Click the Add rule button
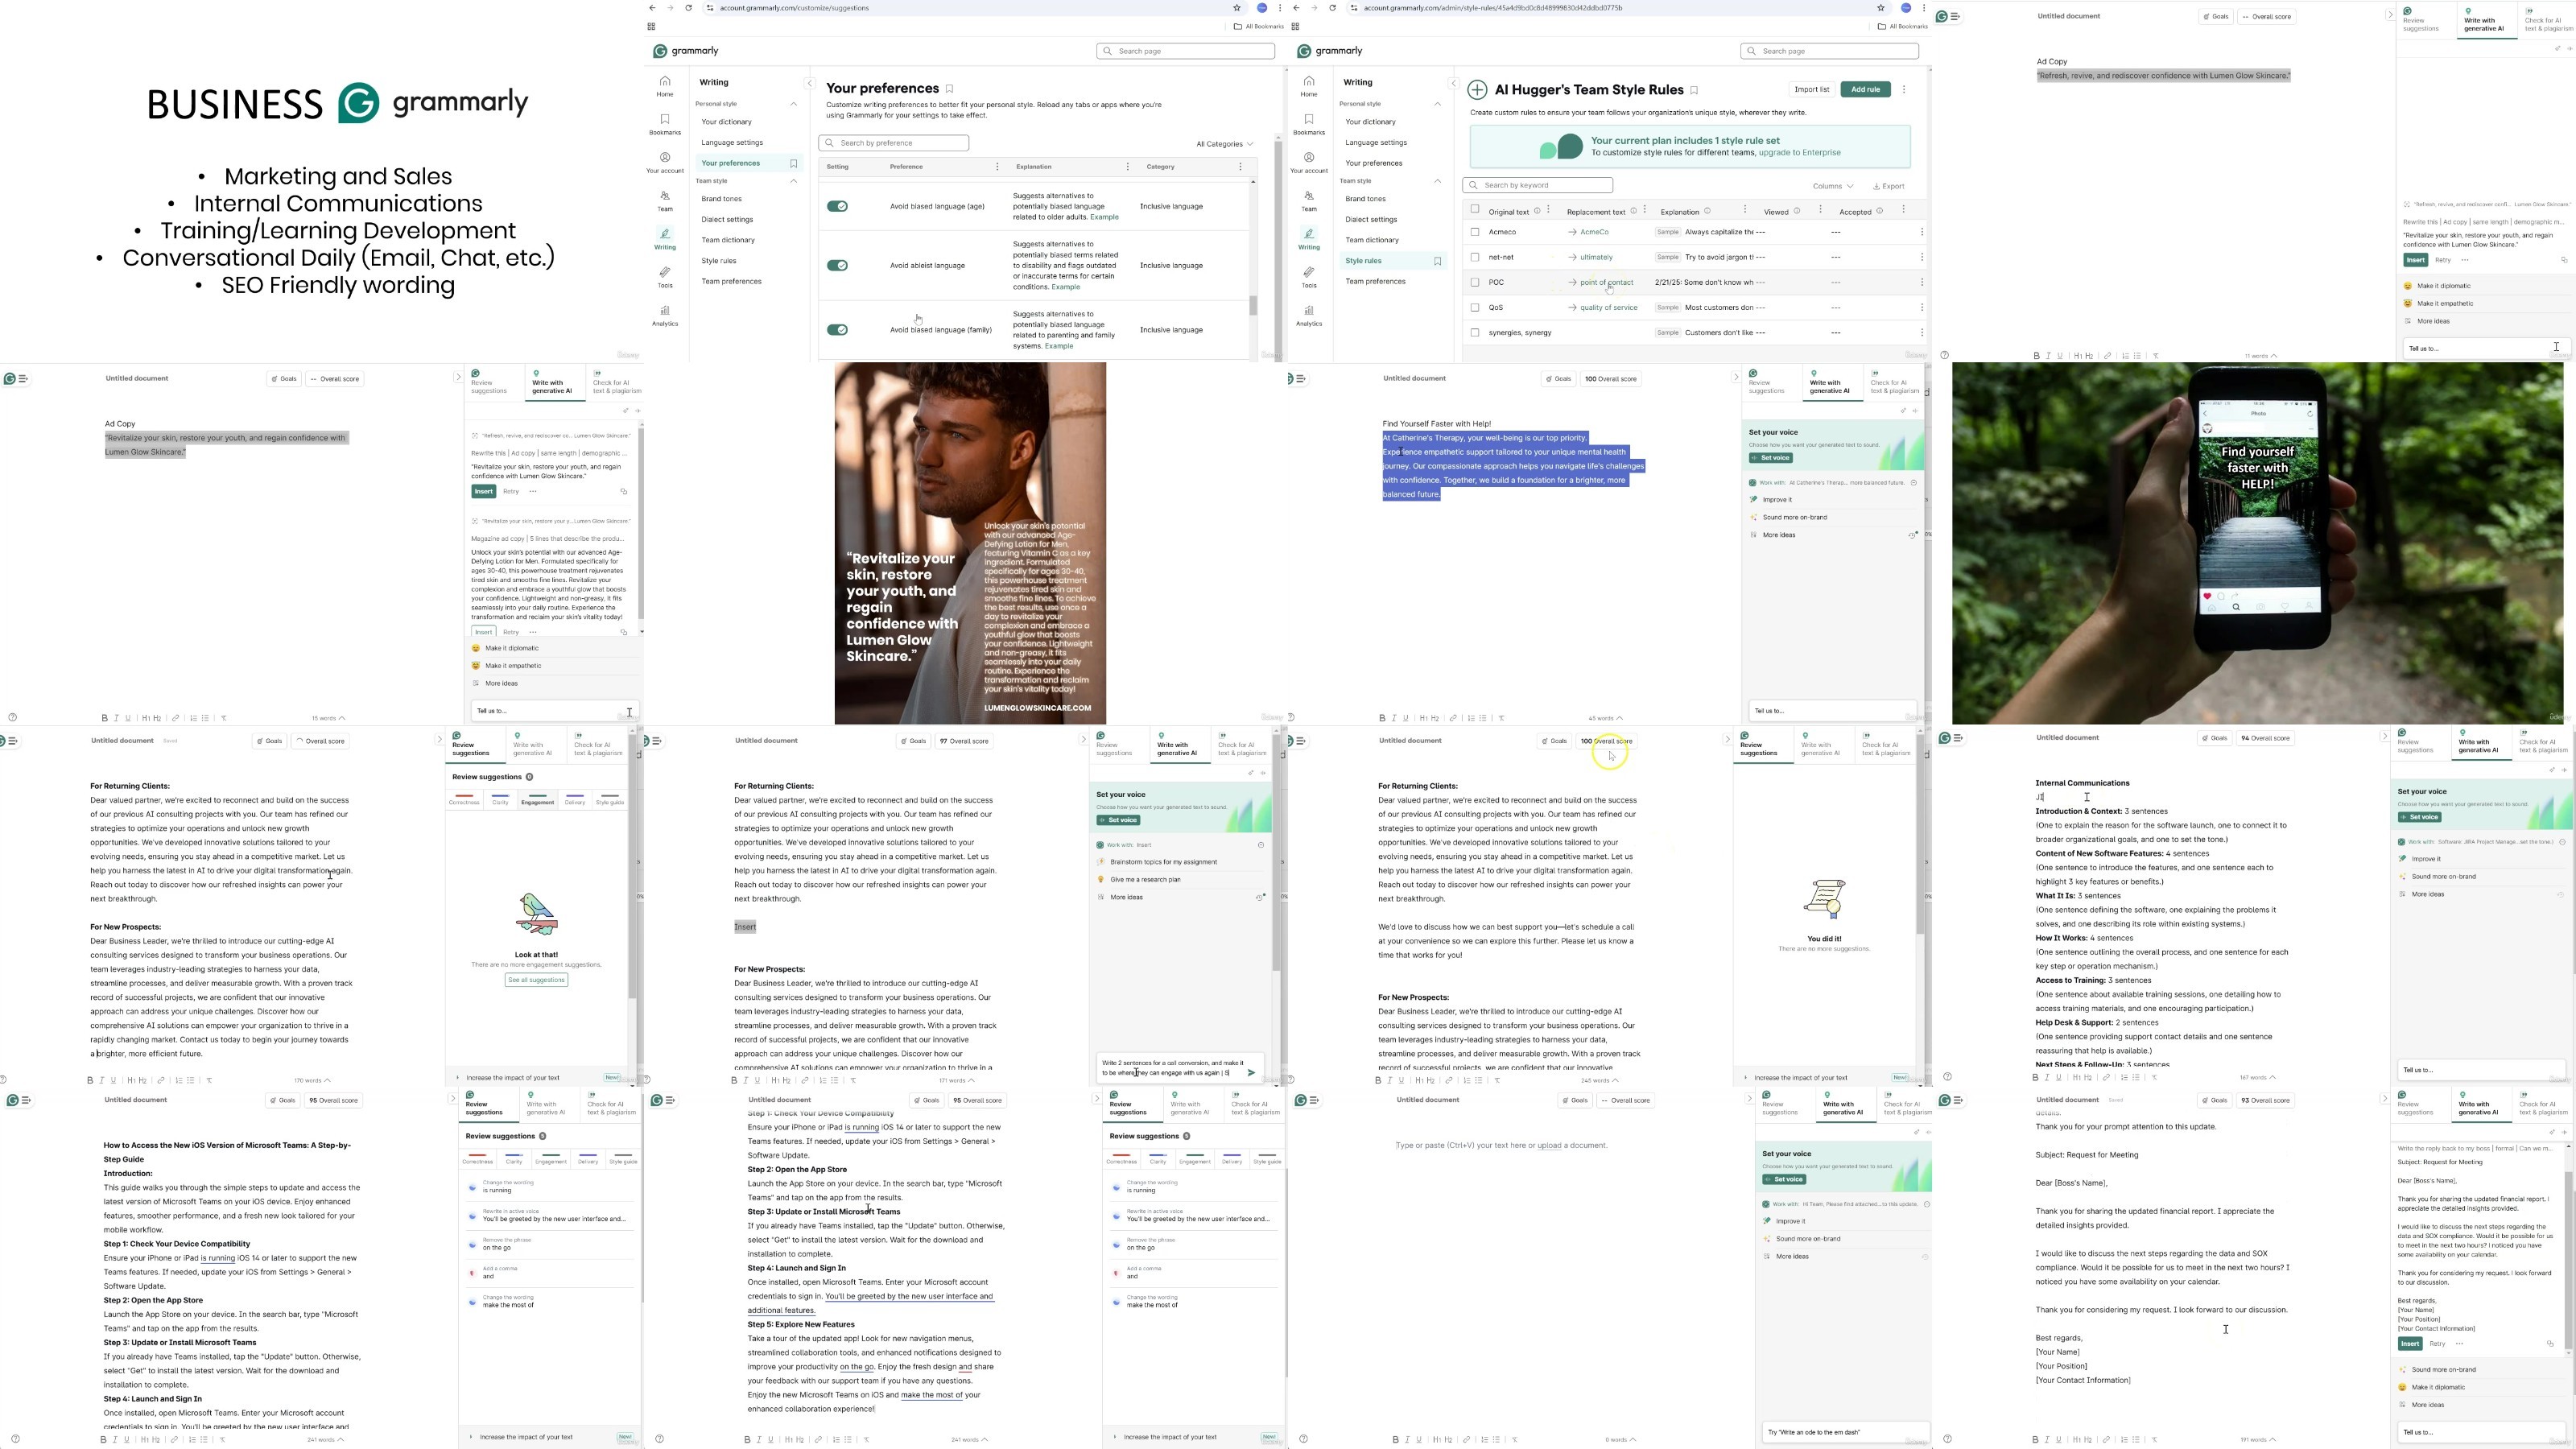This screenshot has height=1449, width=2576. pyautogui.click(x=1865, y=89)
